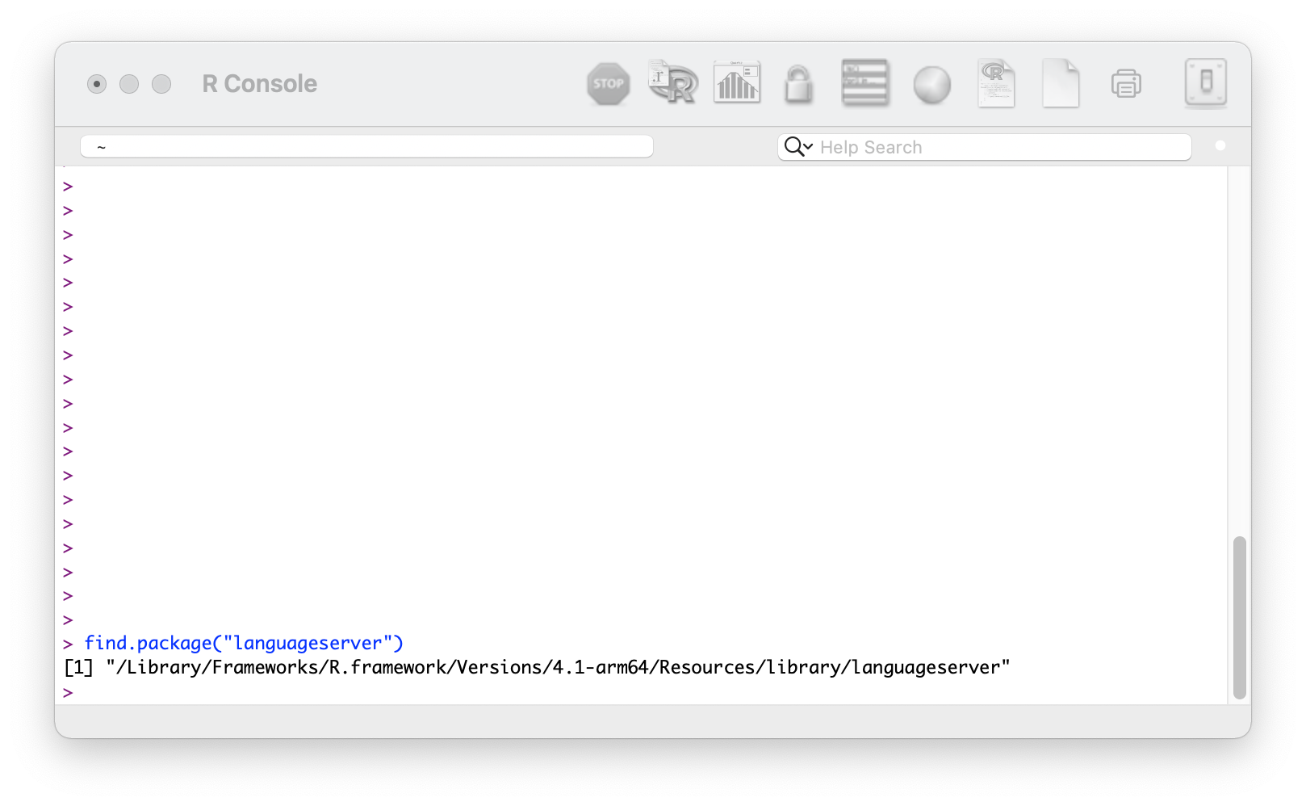
Task: Click the working directory path field showing ~
Action: click(366, 147)
